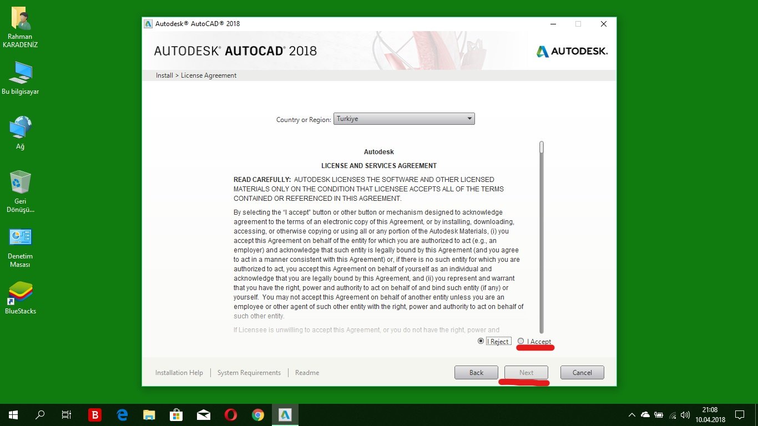Open File Explorer from the taskbar
This screenshot has width=758, height=426.
coord(149,415)
